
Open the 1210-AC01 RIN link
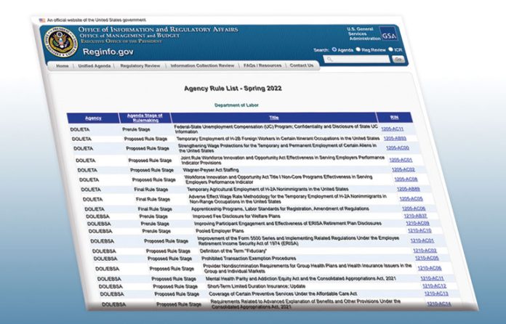pos(422,240)
